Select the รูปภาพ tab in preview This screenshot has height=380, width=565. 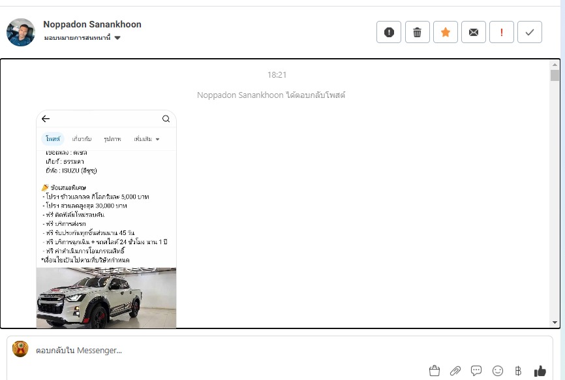pyautogui.click(x=112, y=139)
